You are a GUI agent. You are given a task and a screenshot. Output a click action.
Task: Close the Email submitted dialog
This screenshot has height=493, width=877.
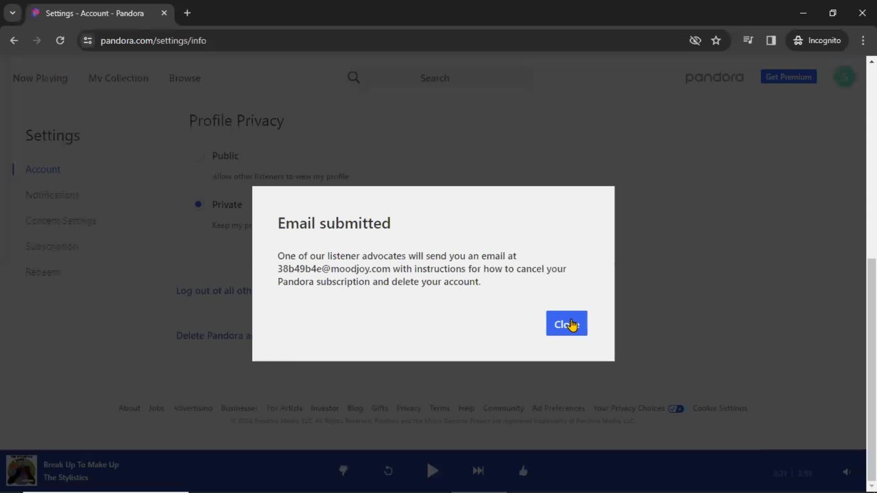coord(567,323)
